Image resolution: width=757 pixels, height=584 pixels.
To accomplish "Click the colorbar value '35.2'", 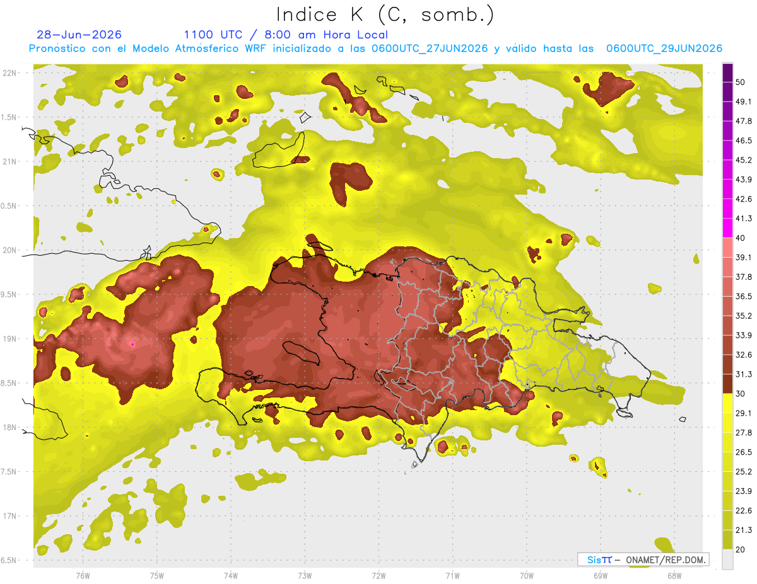I will coord(744,316).
